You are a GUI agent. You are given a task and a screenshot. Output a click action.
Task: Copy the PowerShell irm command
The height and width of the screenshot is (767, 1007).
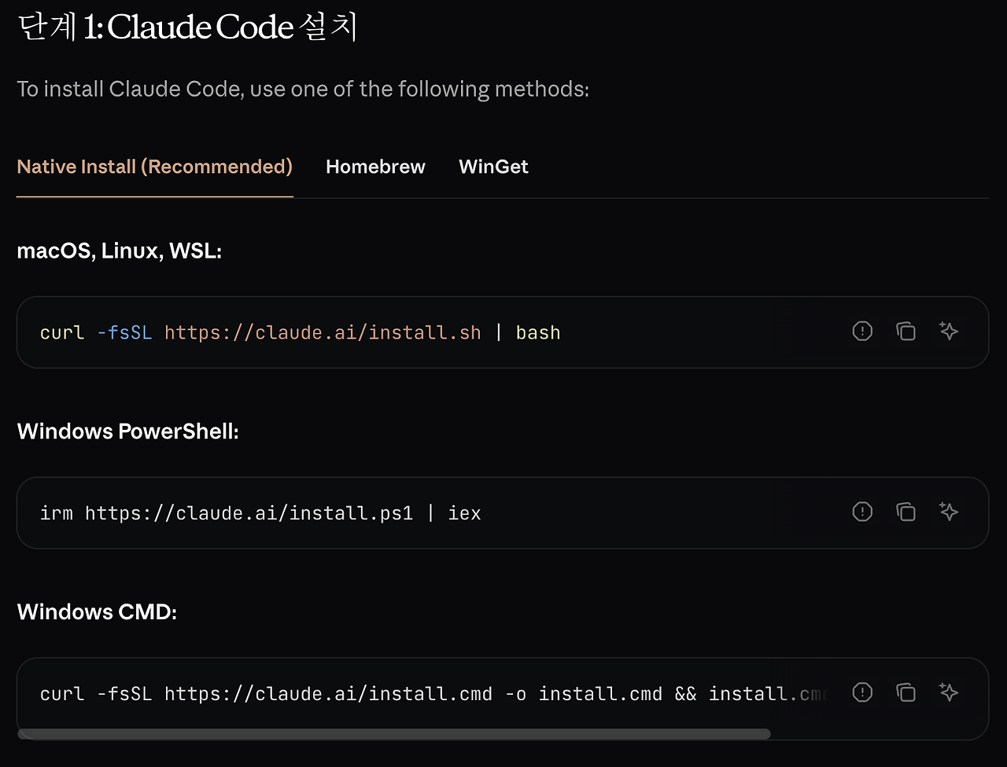(906, 512)
